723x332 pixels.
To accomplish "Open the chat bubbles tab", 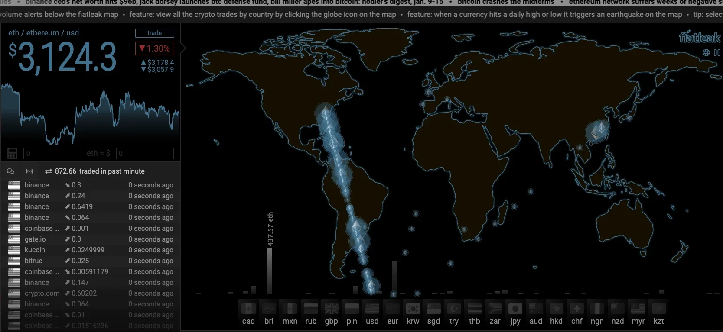I will pyautogui.click(x=10, y=171).
